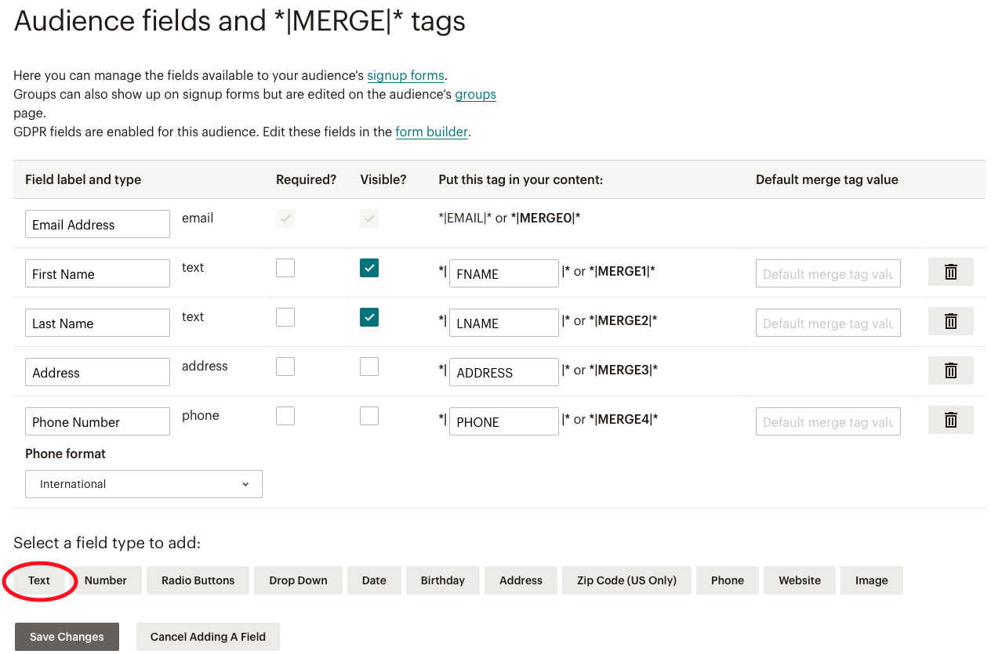Viewport: 991px width, 654px height.
Task: Delete the First Name field via trash icon
Action: [950, 273]
